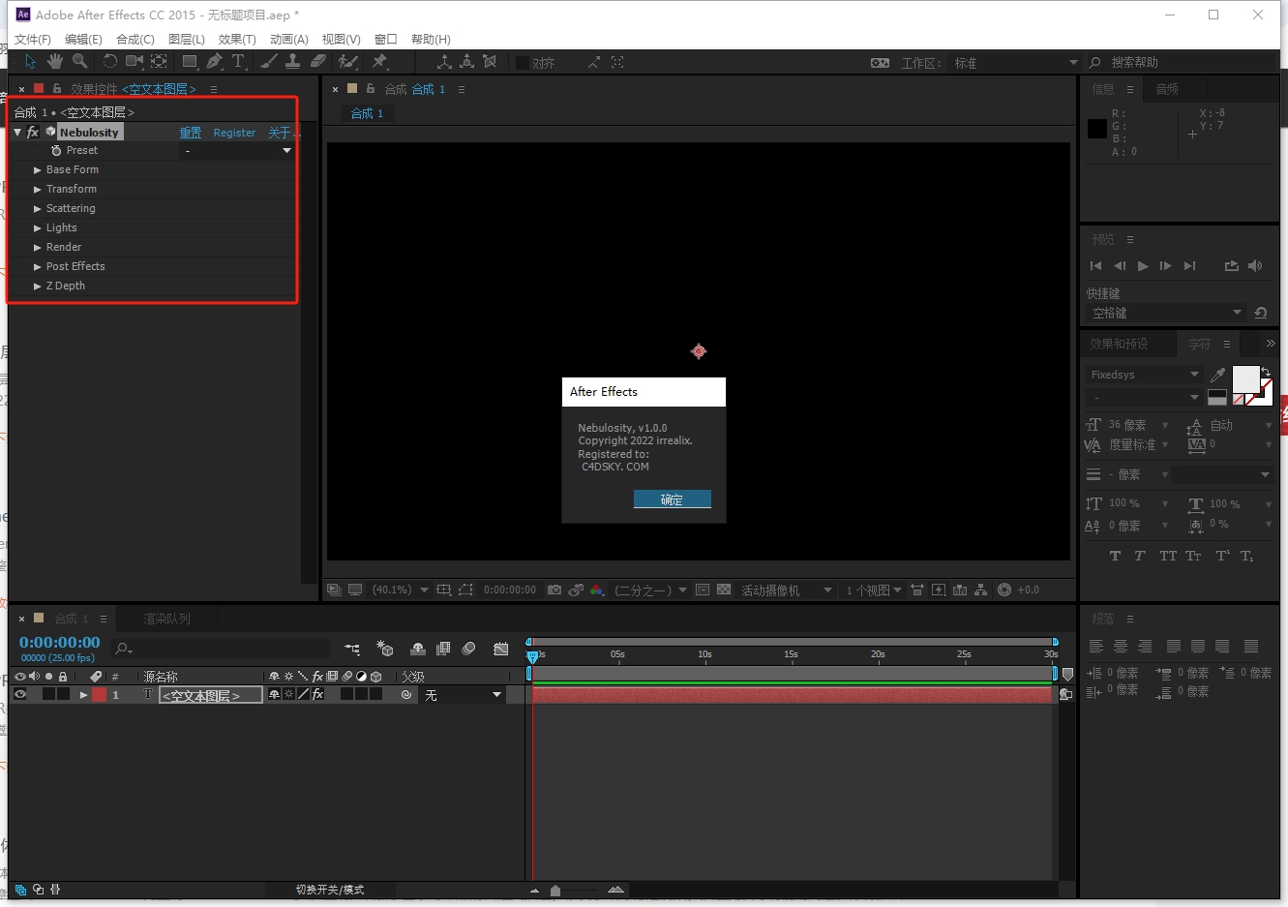Viewport: 1288px width, 907px height.
Task: Expand the Base Form property group
Action: (38, 170)
